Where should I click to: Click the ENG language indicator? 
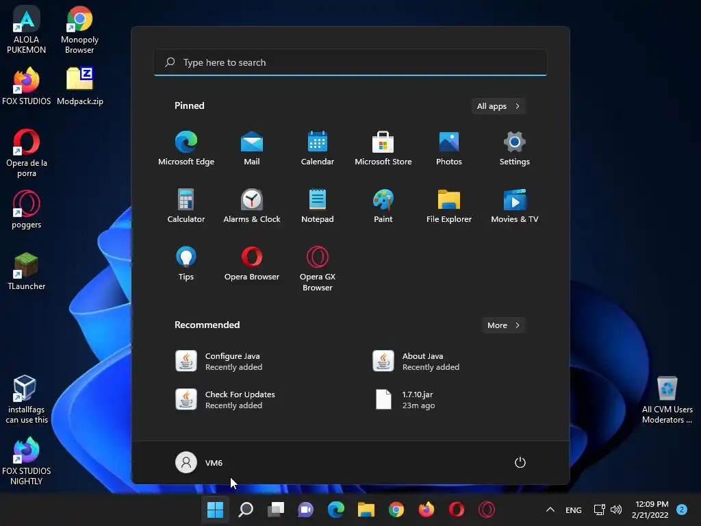[x=574, y=510]
